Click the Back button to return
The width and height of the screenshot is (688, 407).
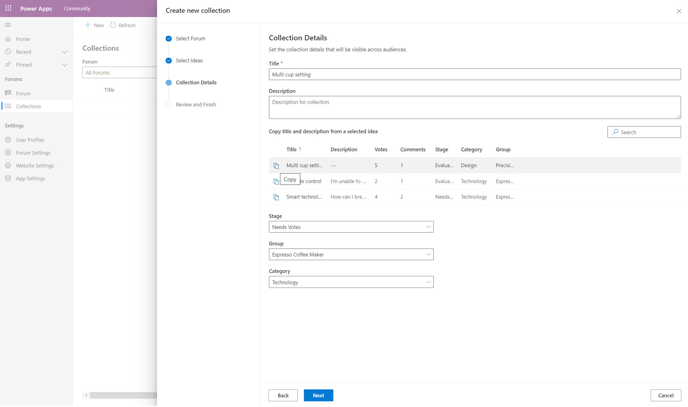[283, 395]
